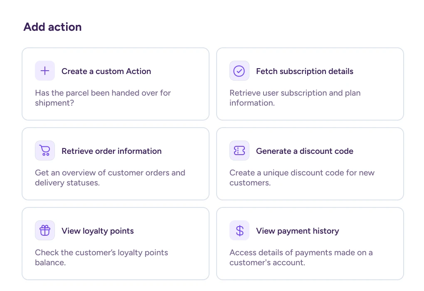Click 'Access details of payments made' description
Image resolution: width=424 pixels, height=291 pixels.
coord(301,257)
